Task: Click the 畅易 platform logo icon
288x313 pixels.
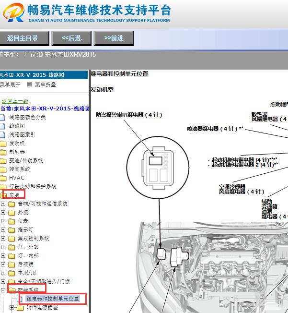Action: [13, 12]
